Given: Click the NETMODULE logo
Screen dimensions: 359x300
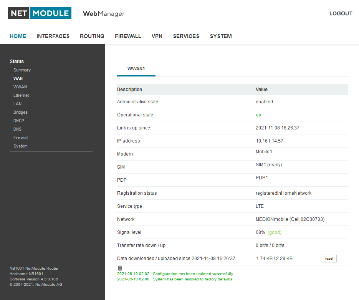Looking at the screenshot, I should pyautogui.click(x=40, y=13).
